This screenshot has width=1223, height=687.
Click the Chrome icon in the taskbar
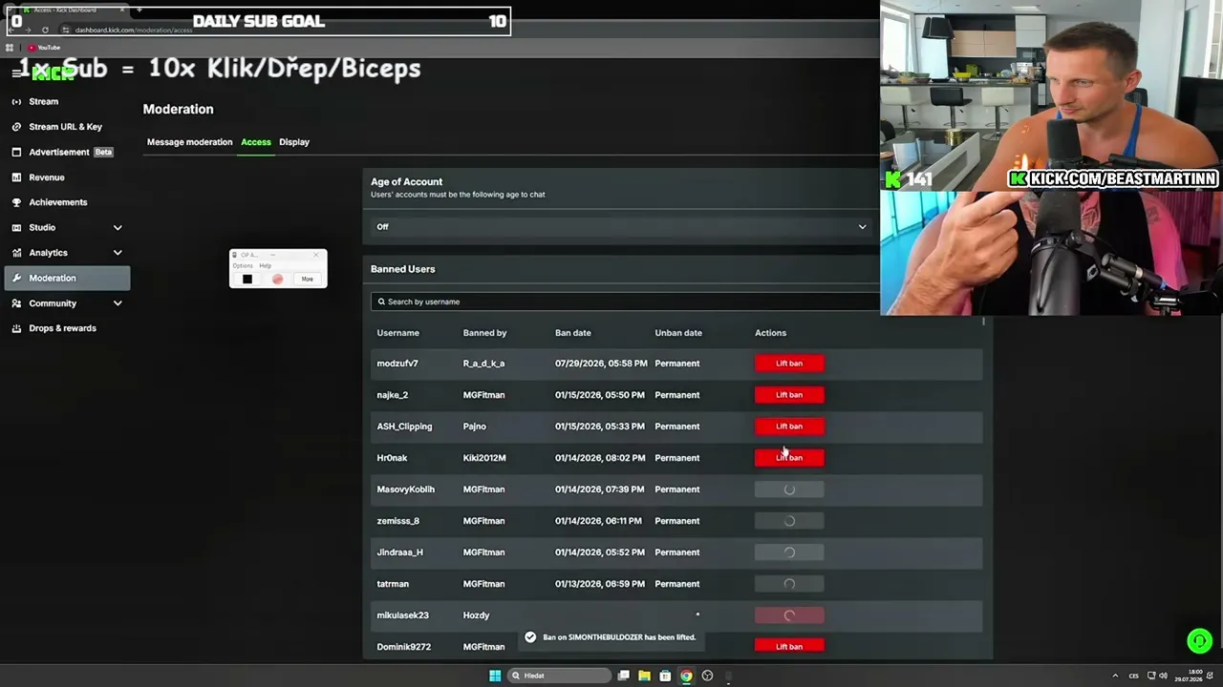[686, 676]
